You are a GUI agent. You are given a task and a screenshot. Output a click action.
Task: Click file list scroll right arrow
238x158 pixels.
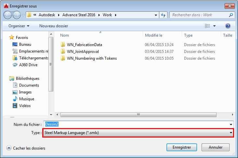232,115
